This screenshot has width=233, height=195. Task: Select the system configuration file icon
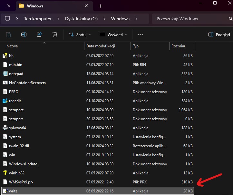pyautogui.click(x=5, y=137)
